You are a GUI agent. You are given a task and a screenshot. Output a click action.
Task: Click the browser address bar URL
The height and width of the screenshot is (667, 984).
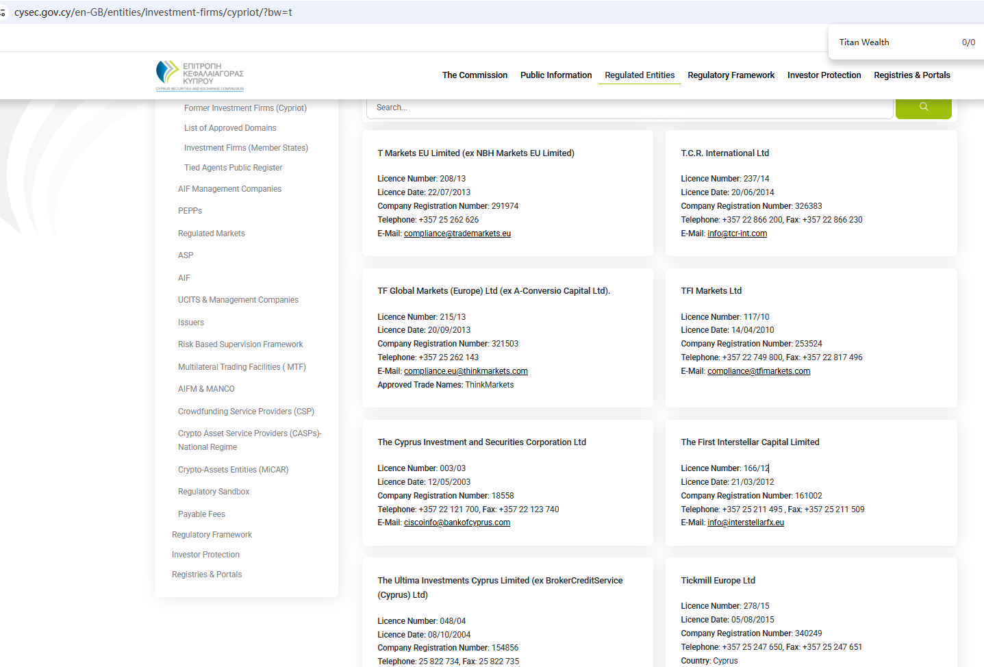click(153, 12)
